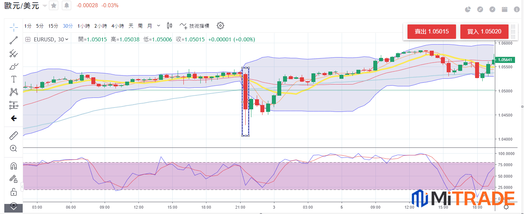The image size is (524, 214).
Task: Expand the 歐元/美元 symbol dropdown arrow
Action: pyautogui.click(x=45, y=6)
